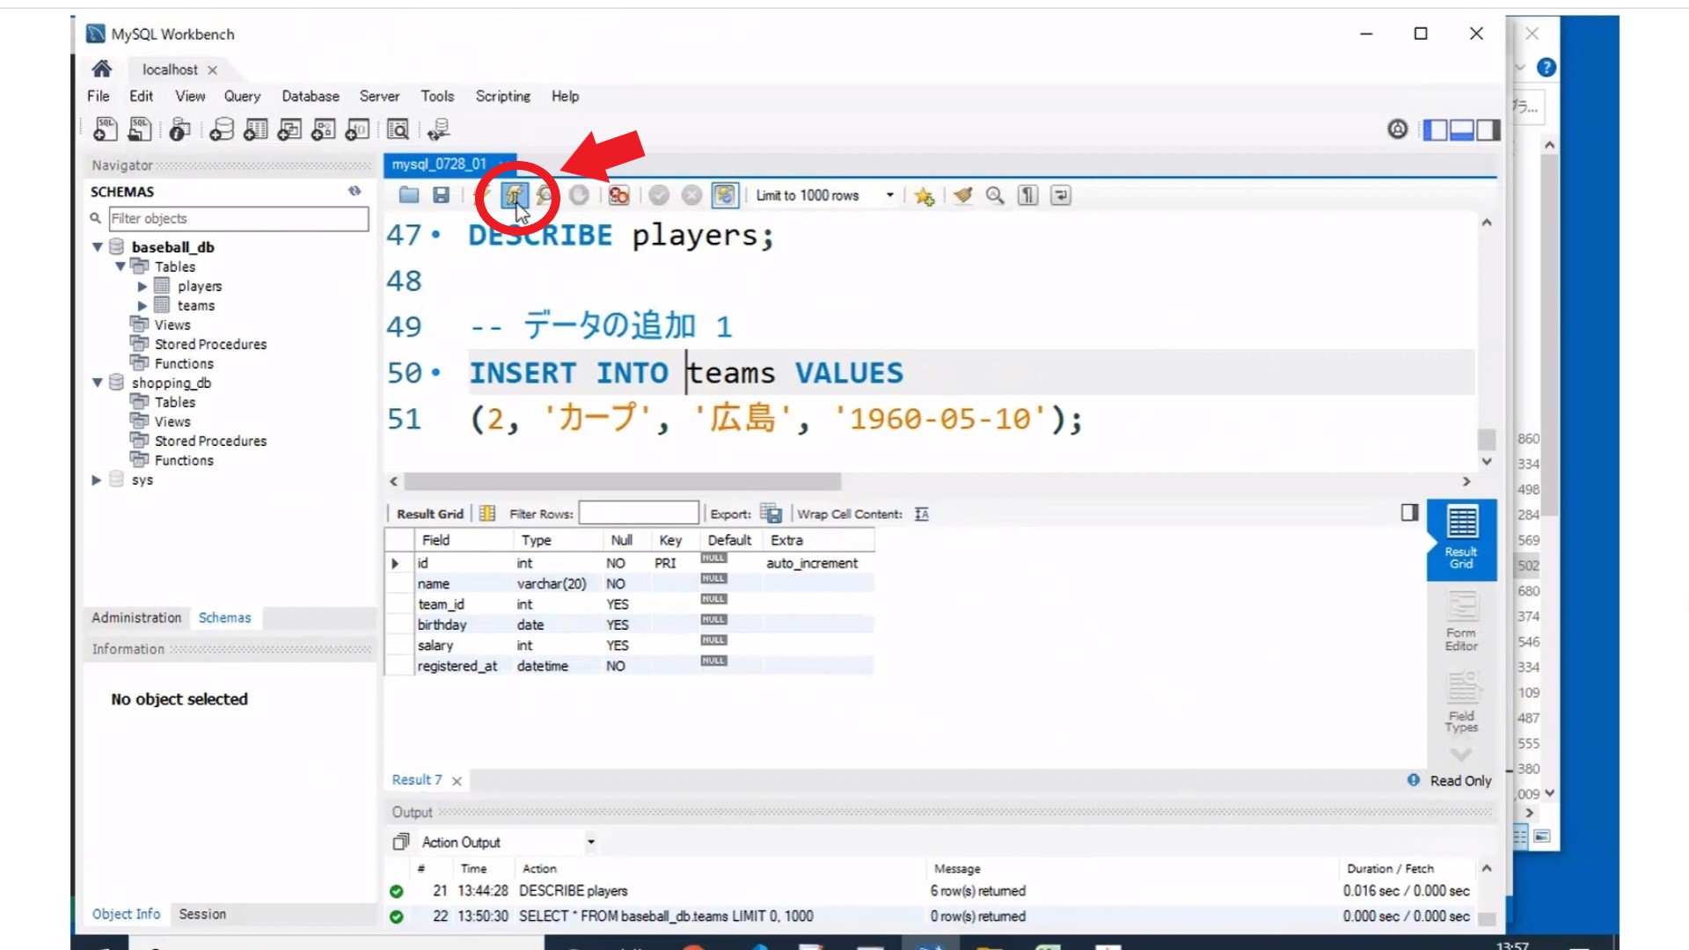Click inside the Filter Rows input field

click(x=640, y=513)
